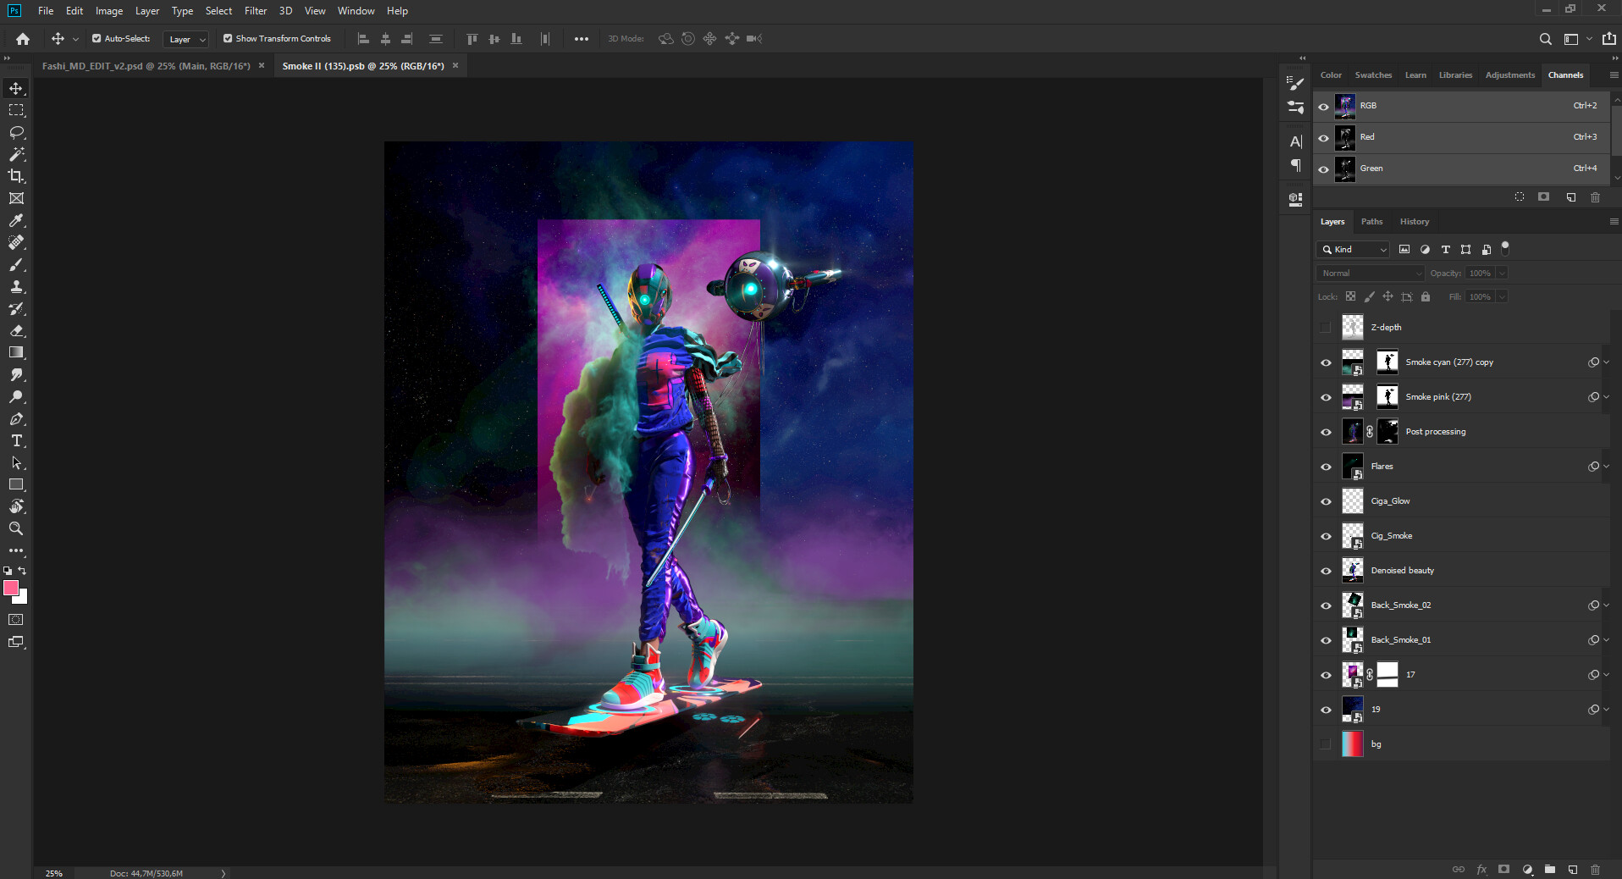The height and width of the screenshot is (879, 1622).
Task: Show the Z-depth layer
Action: point(1326,328)
